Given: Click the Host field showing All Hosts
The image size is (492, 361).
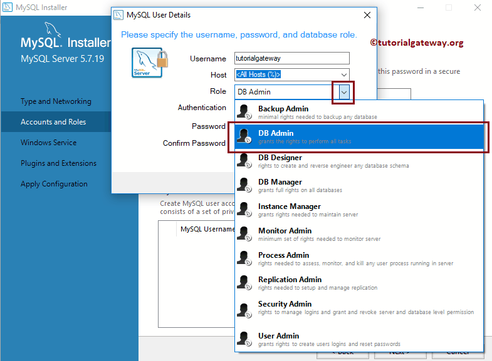Looking at the screenshot, I should coord(292,74).
